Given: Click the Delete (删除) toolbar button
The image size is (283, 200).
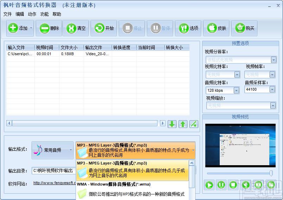Looking at the screenshot, I should [49, 28].
